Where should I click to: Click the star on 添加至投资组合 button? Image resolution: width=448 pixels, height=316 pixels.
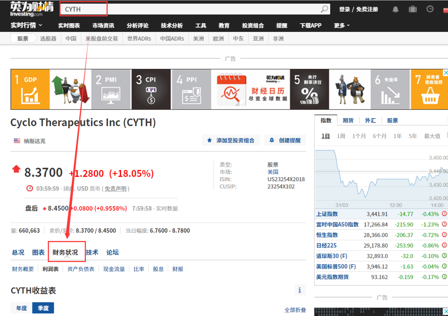click(x=209, y=140)
